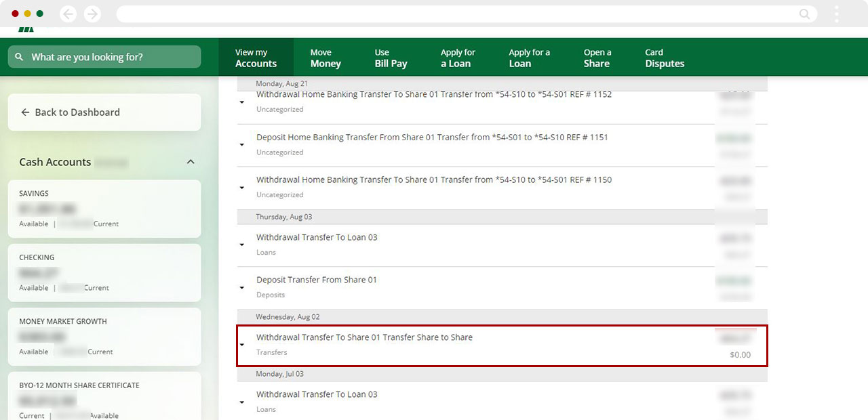Image resolution: width=868 pixels, height=420 pixels.
Task: Expand the Withdrawal Transfer Share to Share row
Action: (242, 345)
